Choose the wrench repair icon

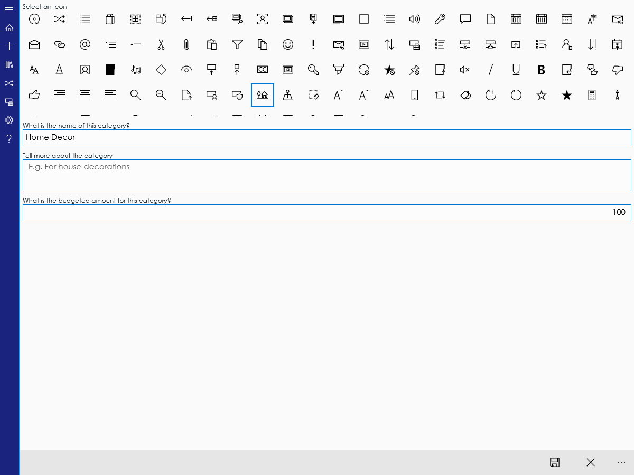(440, 19)
